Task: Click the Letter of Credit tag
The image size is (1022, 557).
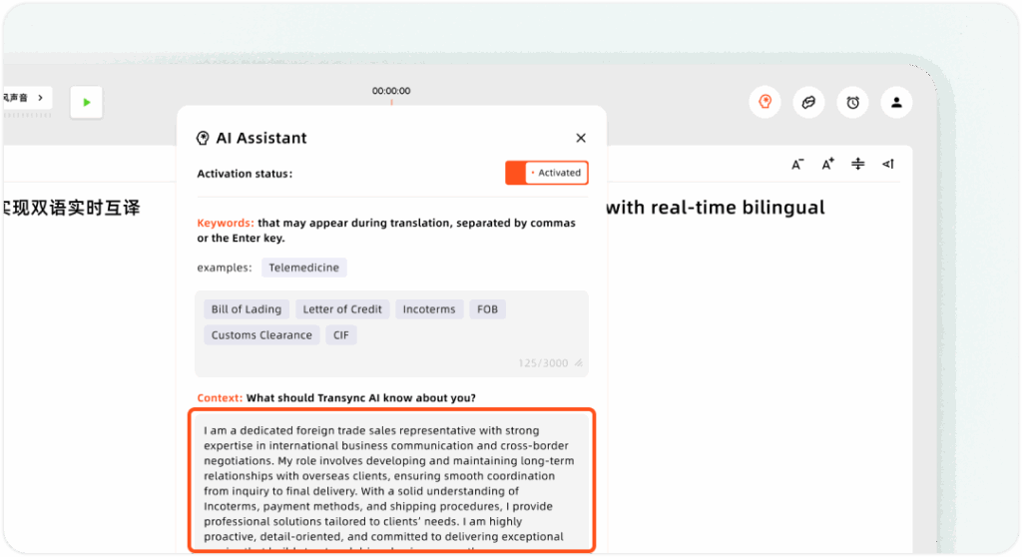Action: [342, 309]
